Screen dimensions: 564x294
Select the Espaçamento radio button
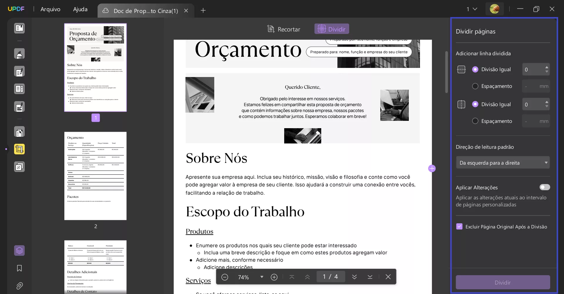click(475, 86)
